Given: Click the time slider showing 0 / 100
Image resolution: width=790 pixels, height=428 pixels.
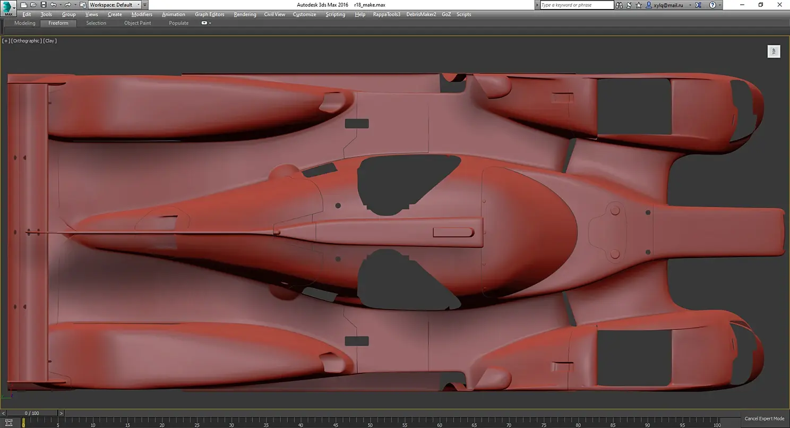Looking at the screenshot, I should 32,413.
